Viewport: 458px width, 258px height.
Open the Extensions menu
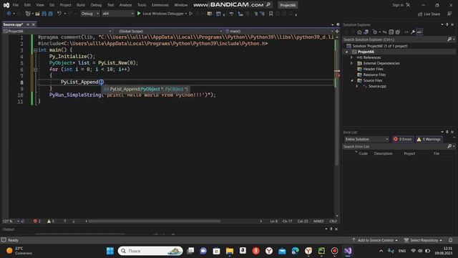(x=160, y=5)
